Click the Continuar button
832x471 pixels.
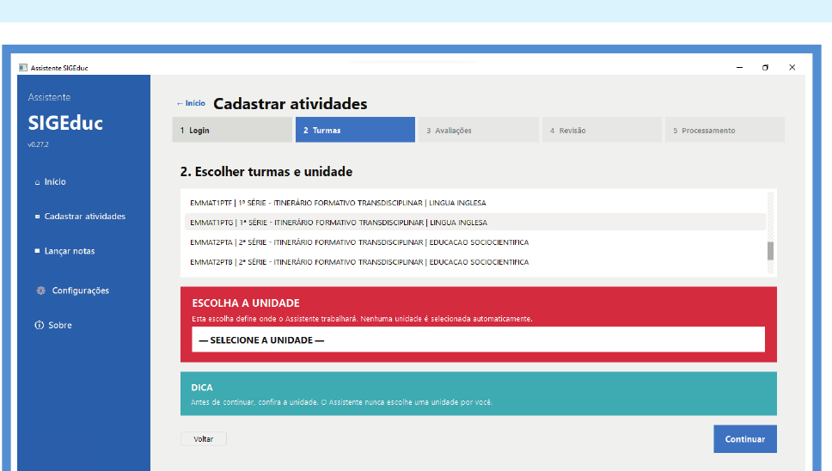pos(745,438)
